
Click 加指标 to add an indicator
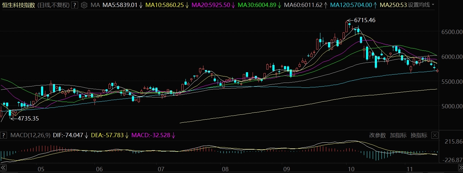click(x=398, y=135)
